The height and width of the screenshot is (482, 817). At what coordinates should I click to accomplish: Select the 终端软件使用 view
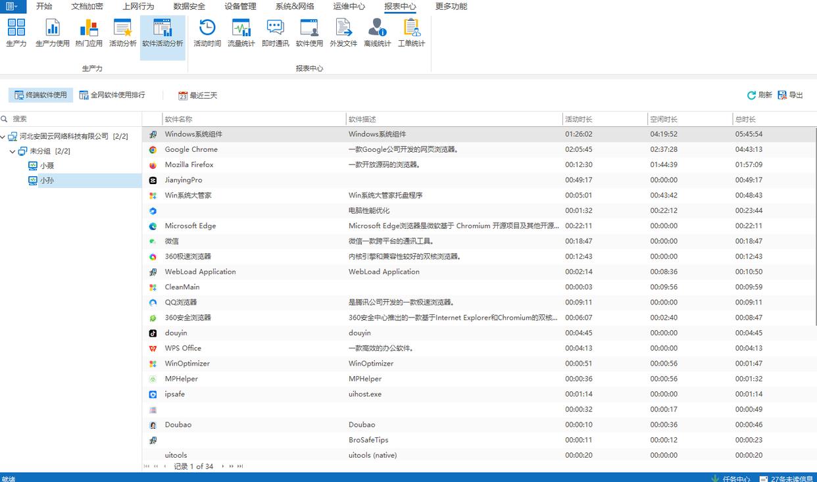point(41,95)
